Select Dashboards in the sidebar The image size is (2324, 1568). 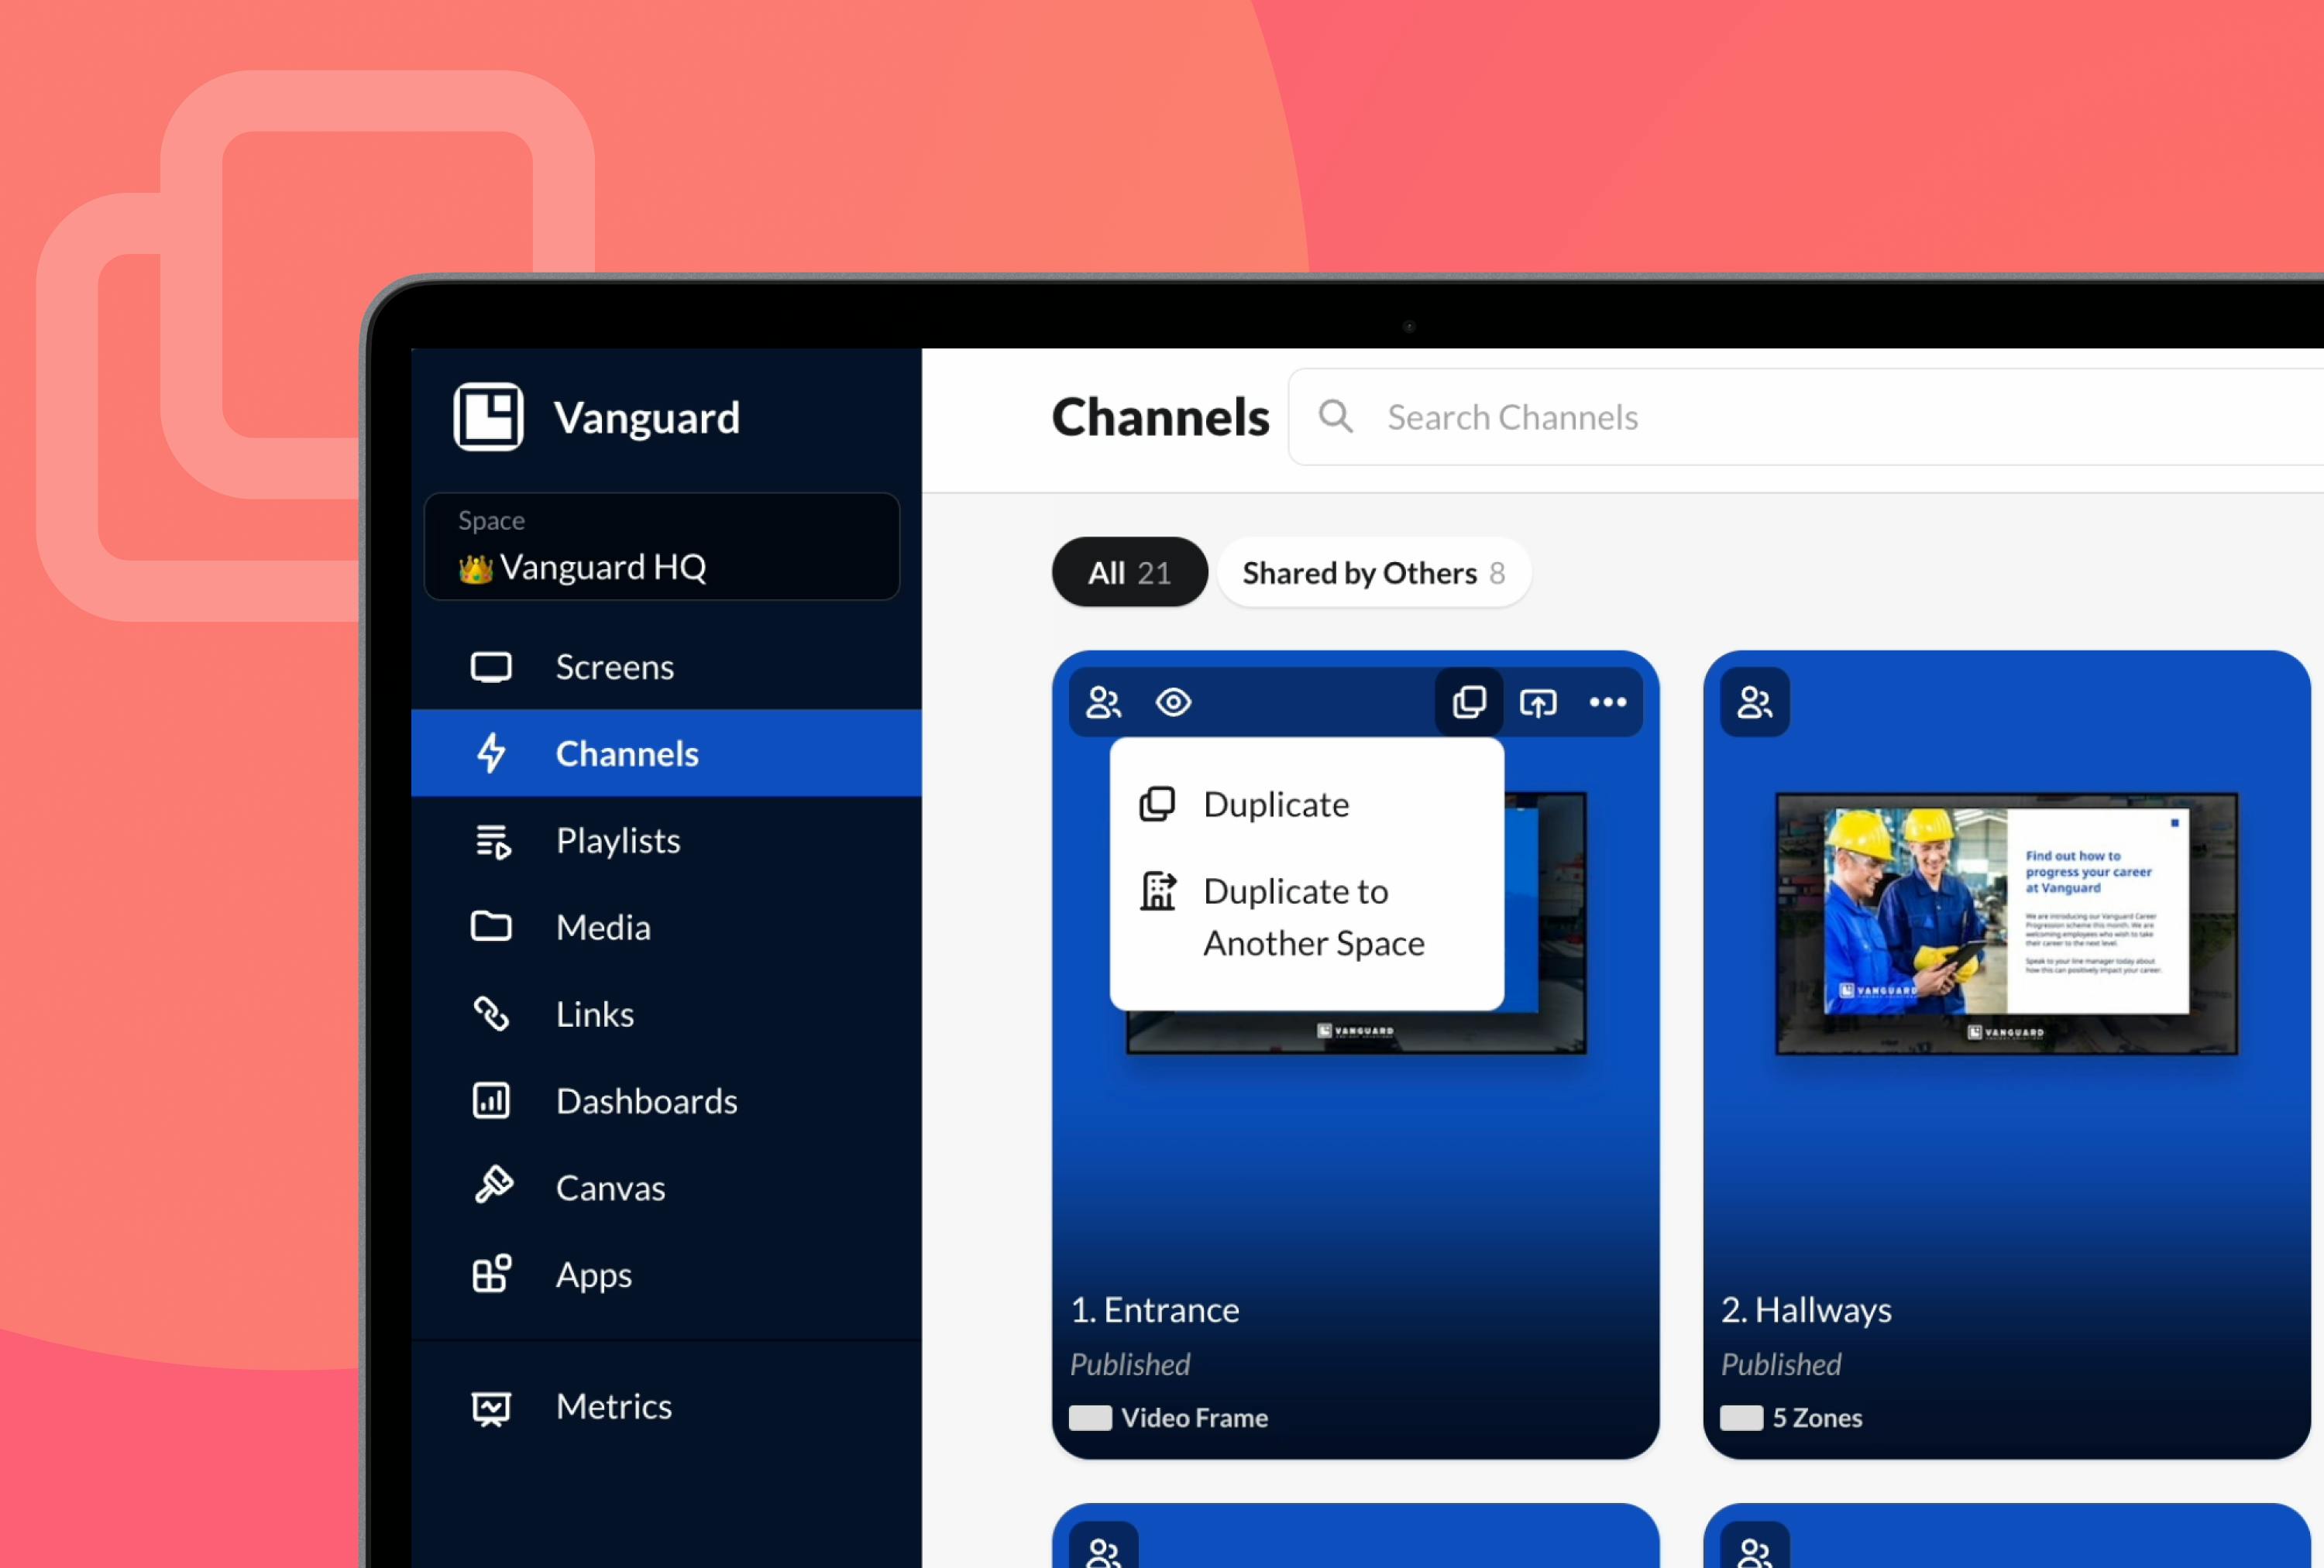pyautogui.click(x=646, y=1100)
